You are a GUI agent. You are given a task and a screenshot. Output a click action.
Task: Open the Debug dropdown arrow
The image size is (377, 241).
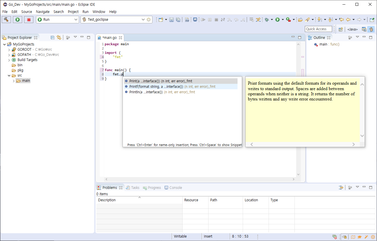(272, 20)
